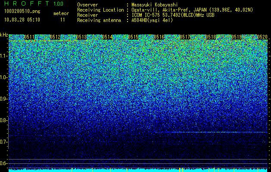Click the 0512 time marker
Viewport: 271px width, 172px height.
click(x=55, y=37)
